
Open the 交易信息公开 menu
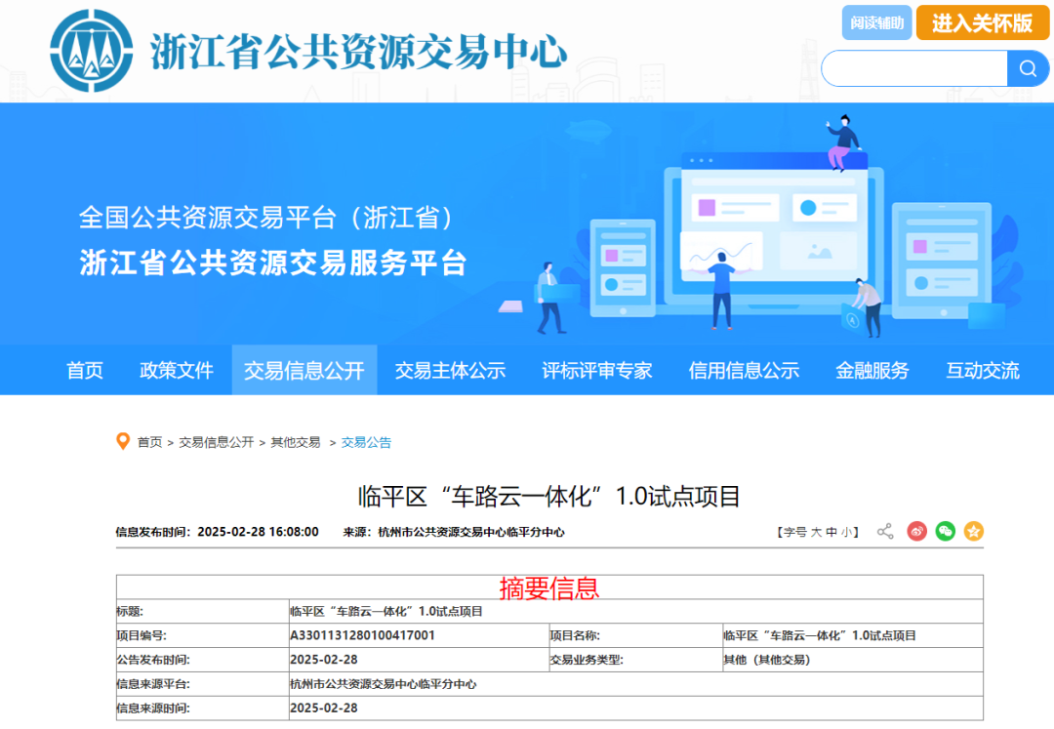(304, 371)
